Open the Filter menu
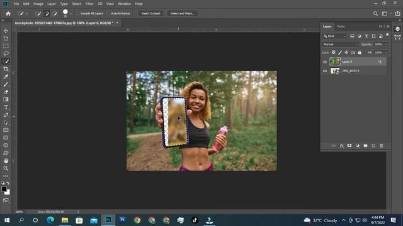 pyautogui.click(x=89, y=4)
